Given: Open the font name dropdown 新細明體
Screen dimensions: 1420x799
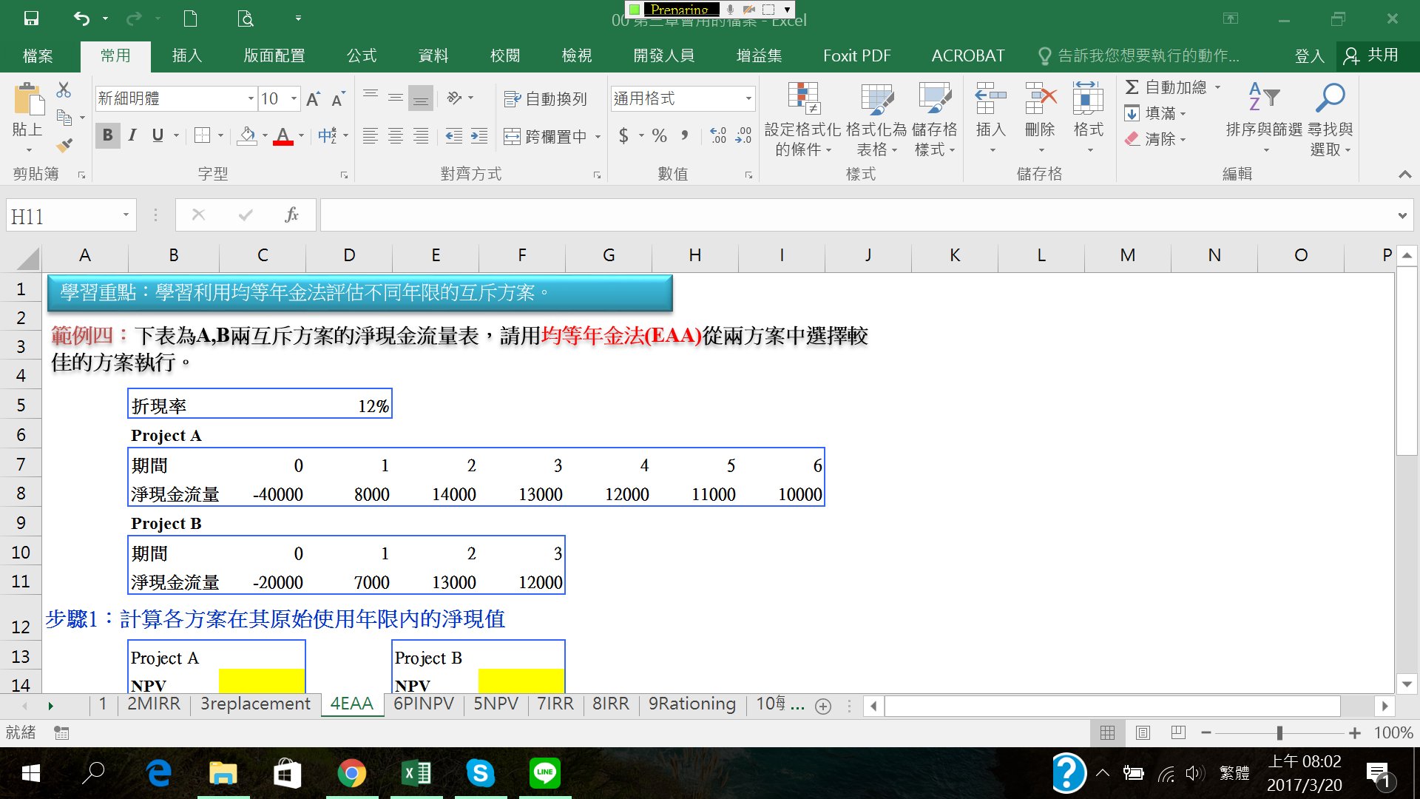Looking at the screenshot, I should tap(251, 98).
